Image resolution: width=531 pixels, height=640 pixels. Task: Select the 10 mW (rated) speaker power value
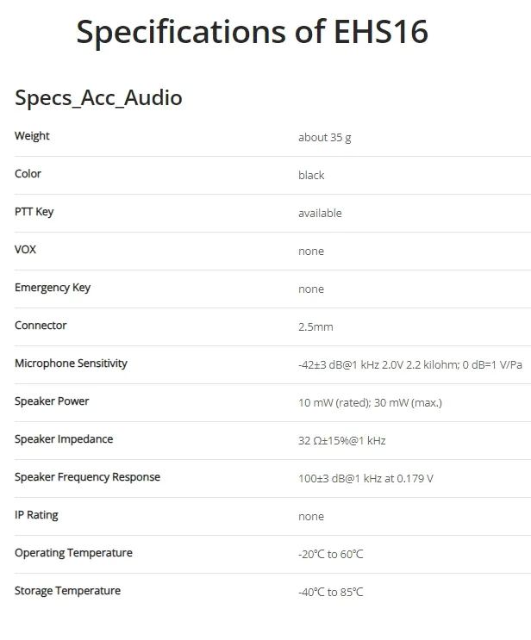tap(370, 403)
